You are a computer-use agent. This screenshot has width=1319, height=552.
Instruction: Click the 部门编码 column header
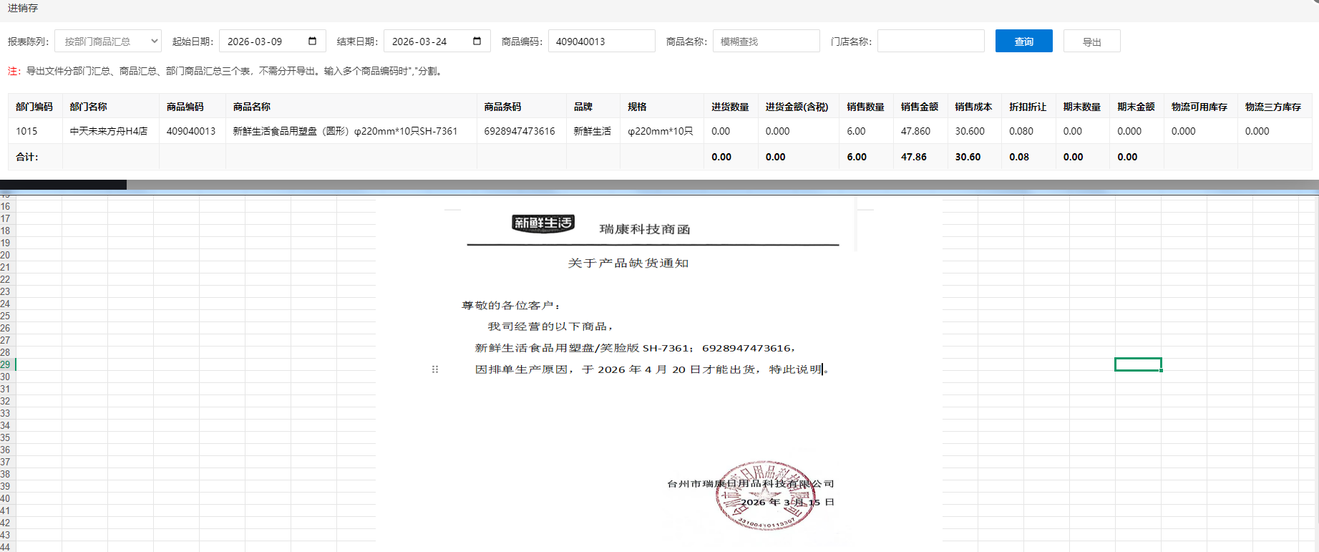34,107
